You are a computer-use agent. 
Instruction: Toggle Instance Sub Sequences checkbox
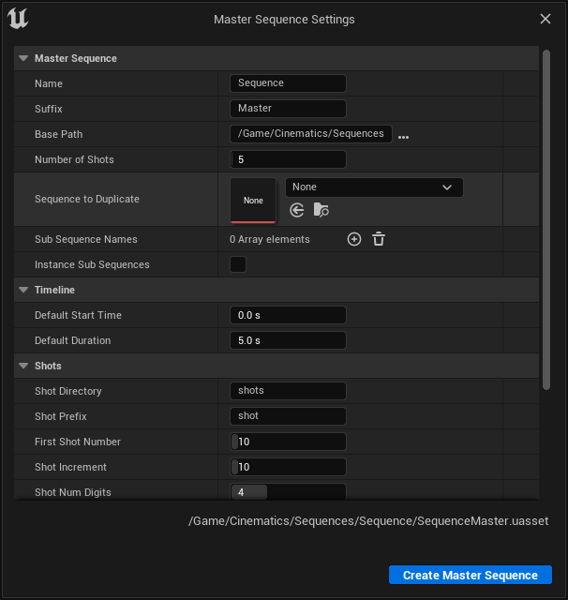pyautogui.click(x=238, y=264)
